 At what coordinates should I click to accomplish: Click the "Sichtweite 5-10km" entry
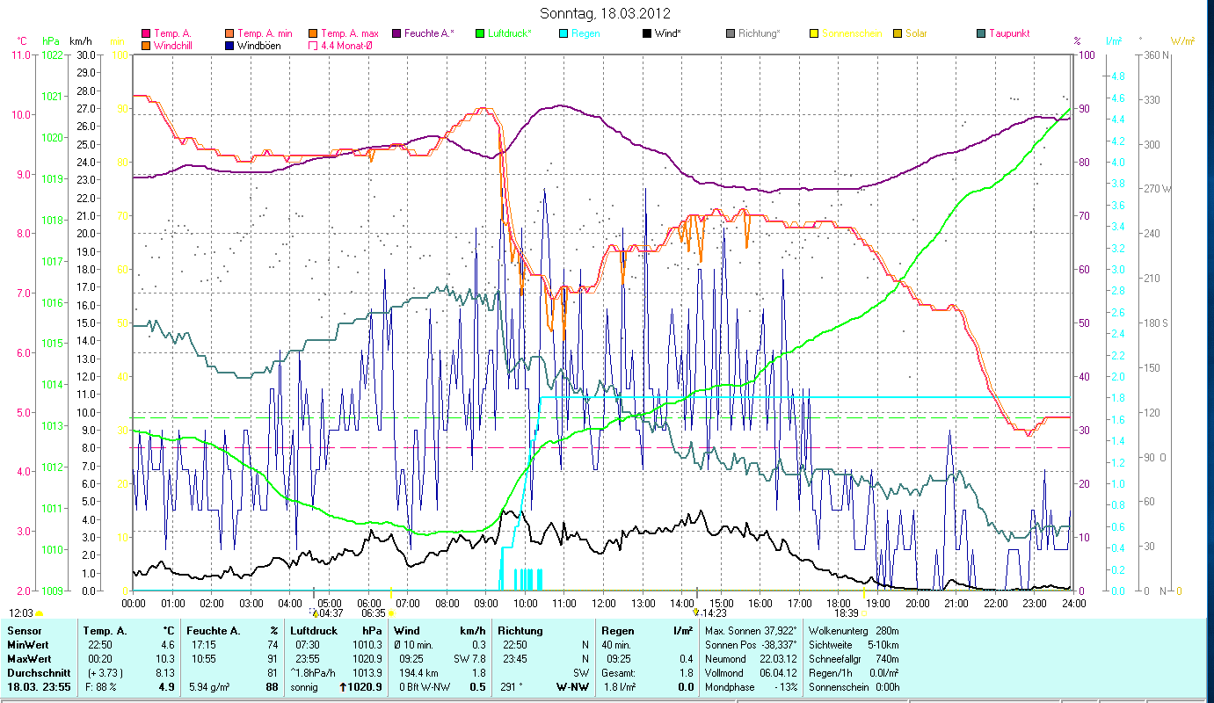(x=853, y=645)
